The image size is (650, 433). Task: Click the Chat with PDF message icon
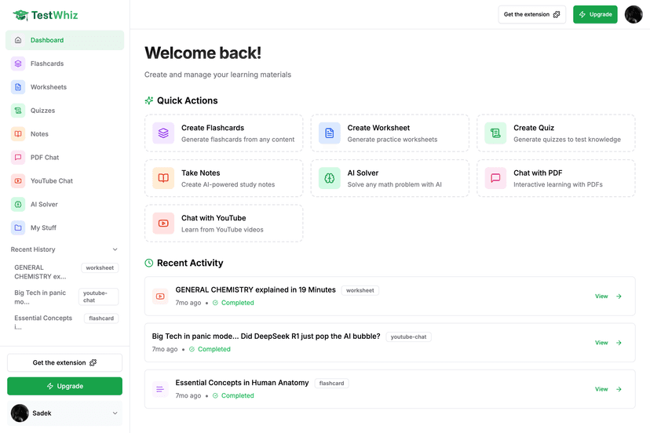click(x=495, y=178)
